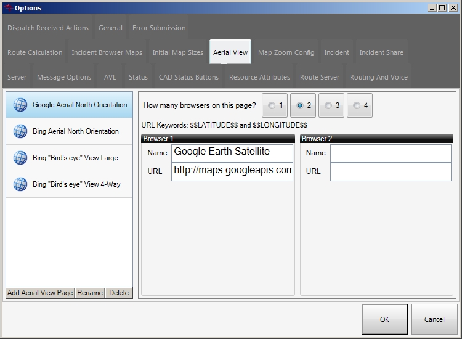
Task: Switch to the Route Calculation tab
Action: (x=34, y=52)
